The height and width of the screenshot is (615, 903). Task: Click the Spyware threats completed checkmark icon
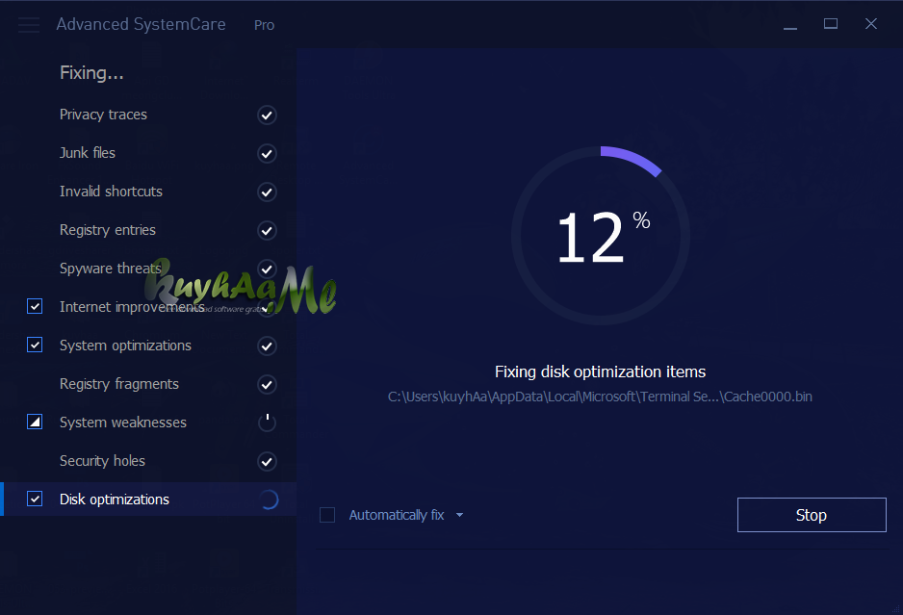[x=267, y=269]
